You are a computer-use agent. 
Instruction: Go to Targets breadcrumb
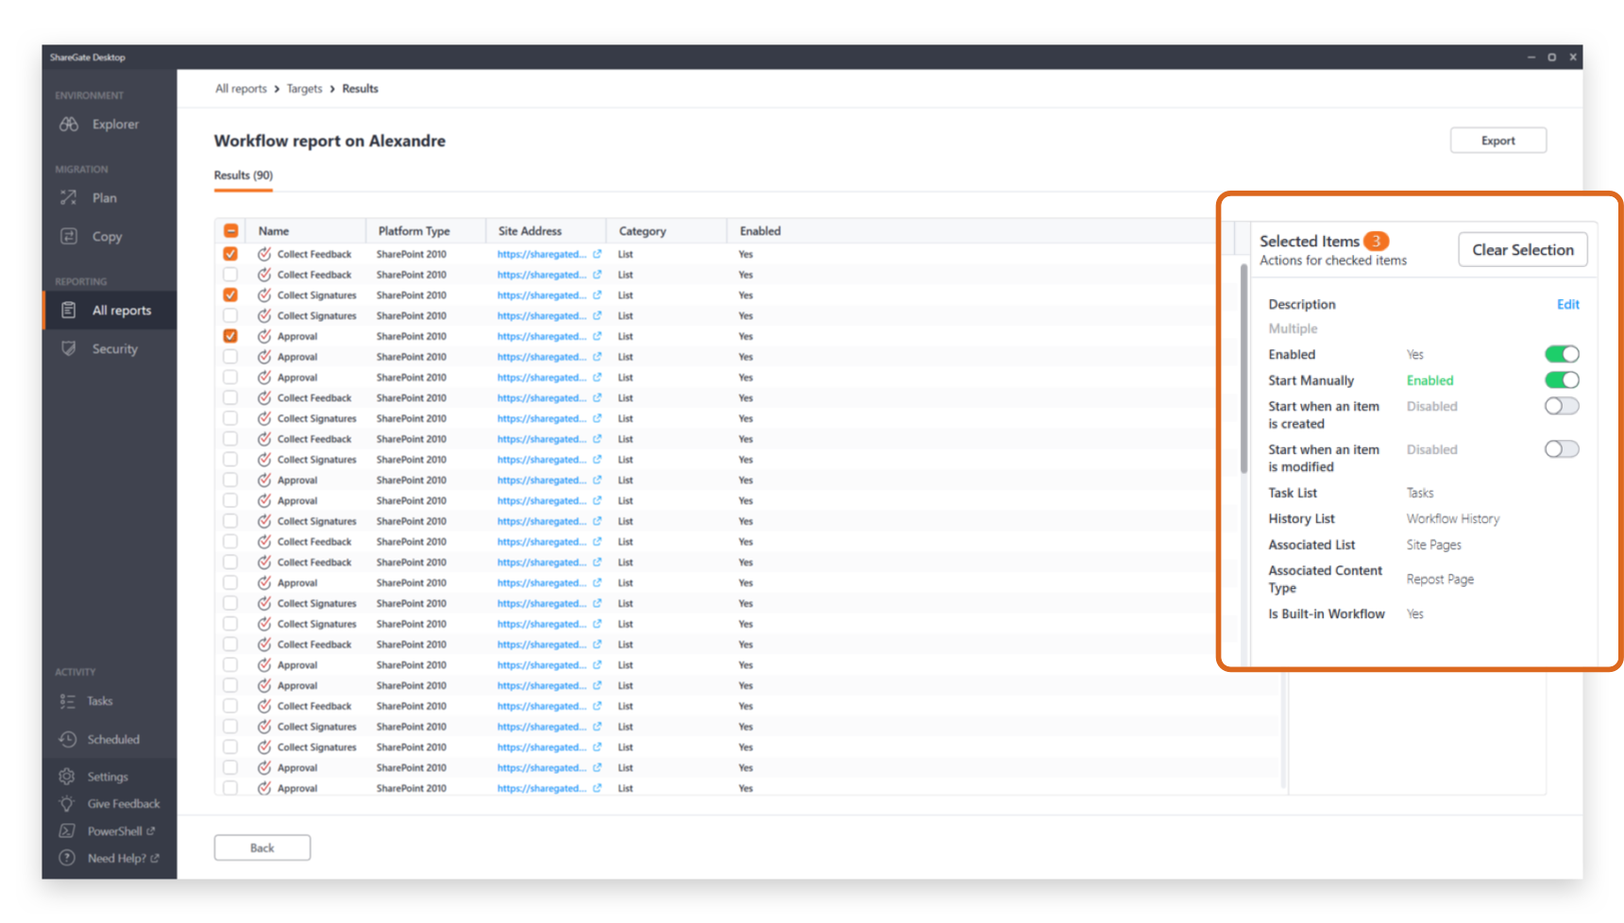(x=304, y=89)
